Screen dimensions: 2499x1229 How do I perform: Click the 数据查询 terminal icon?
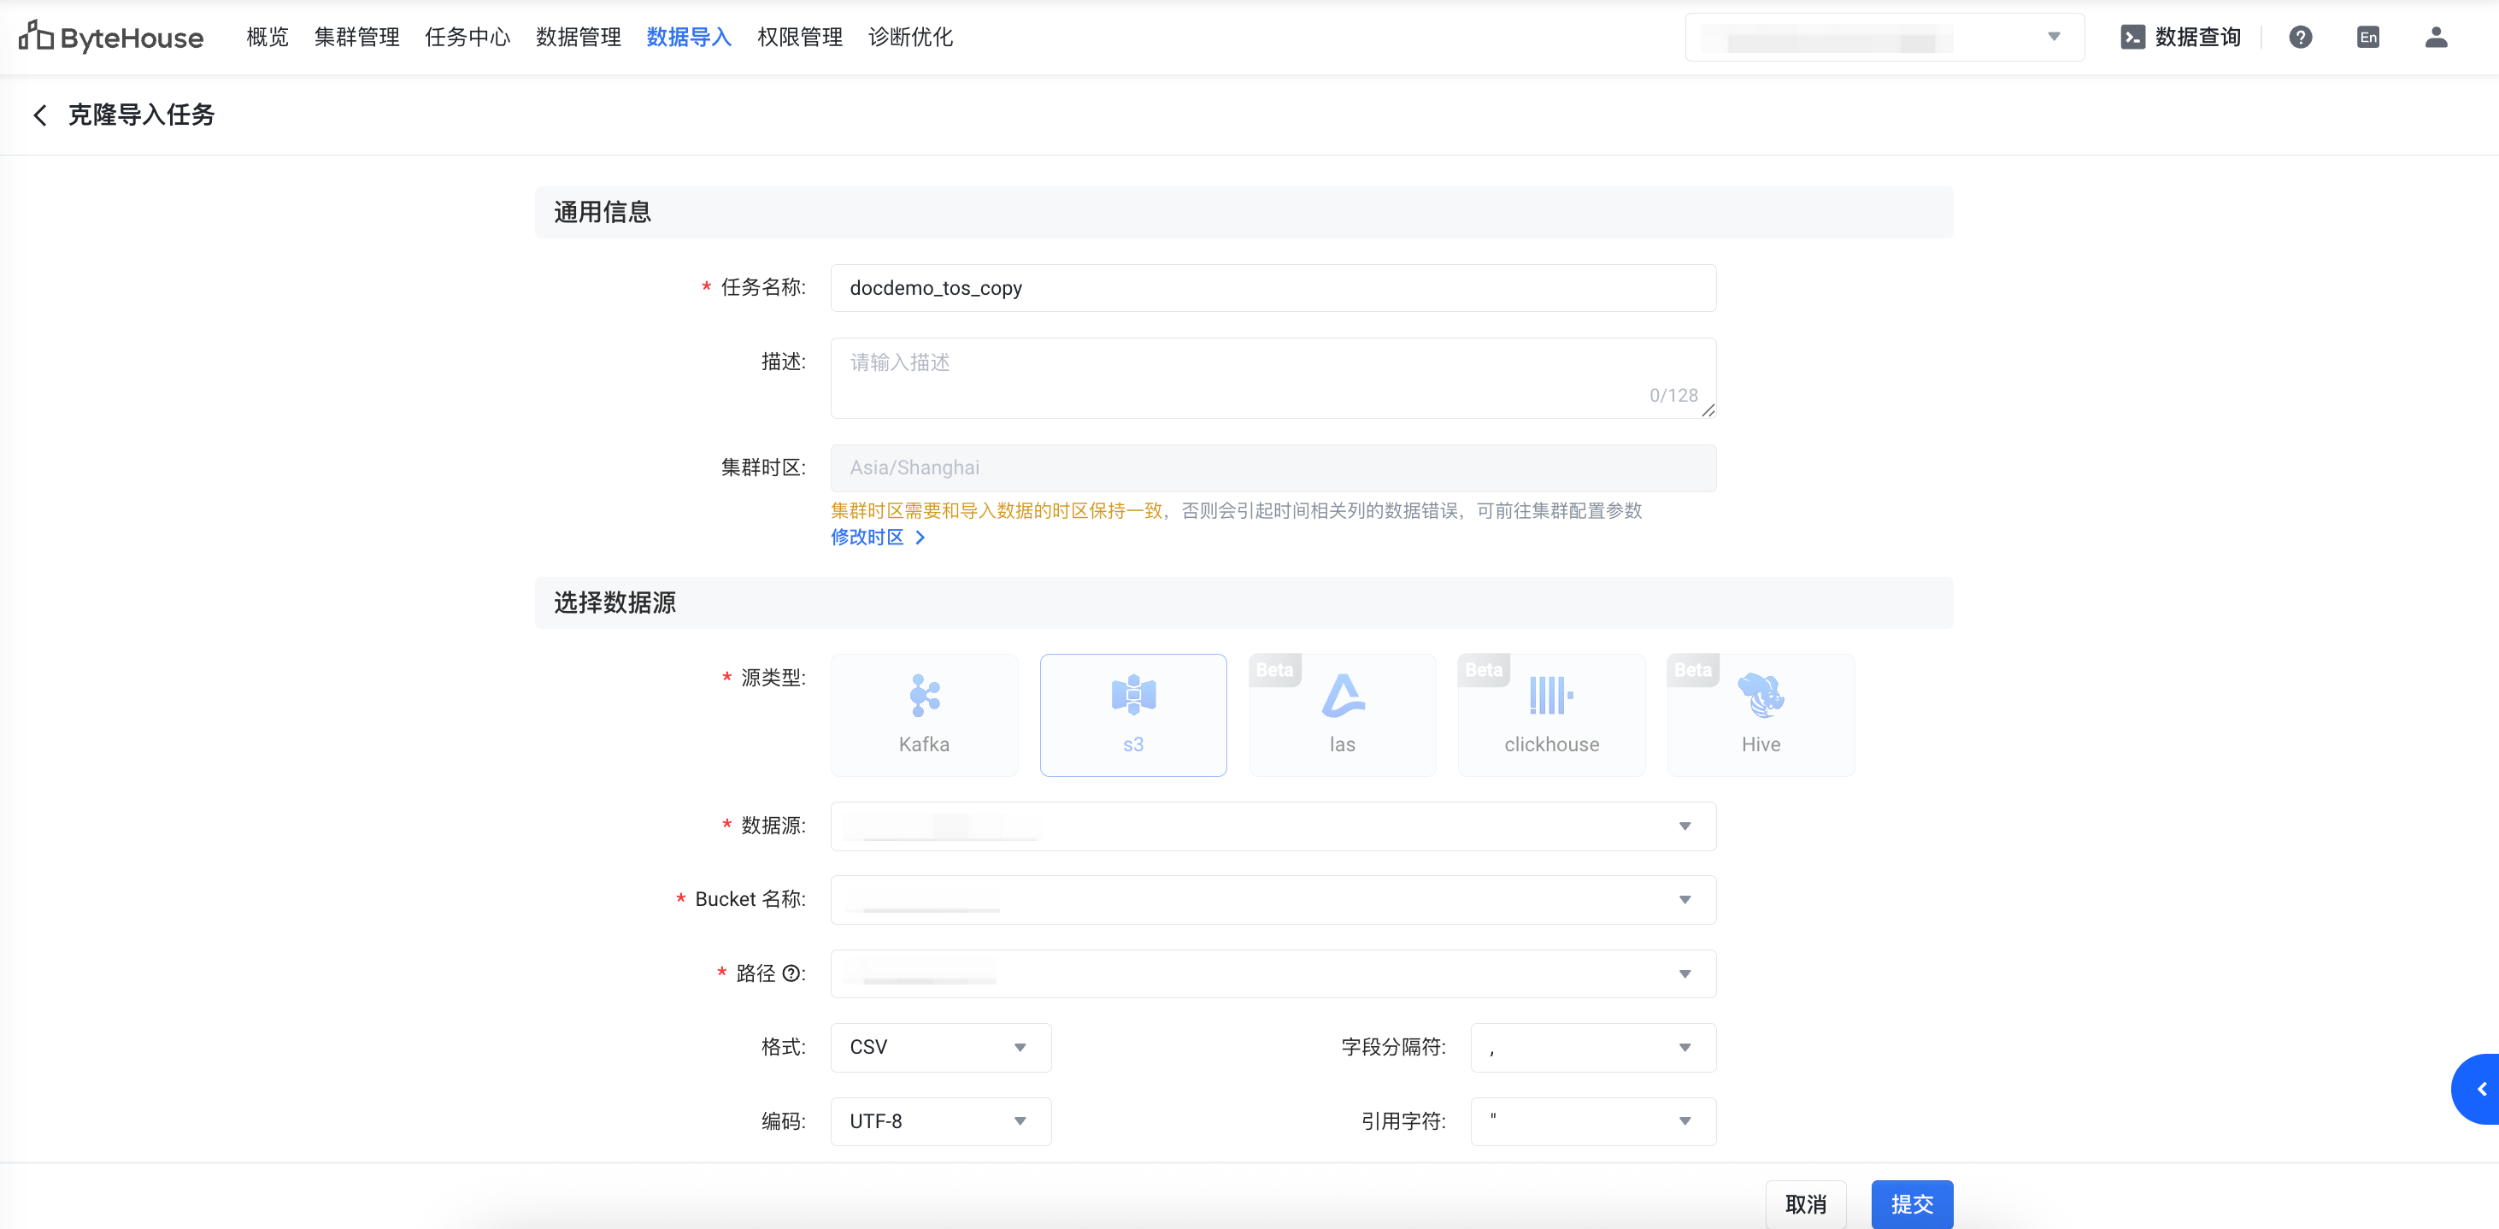(2132, 38)
